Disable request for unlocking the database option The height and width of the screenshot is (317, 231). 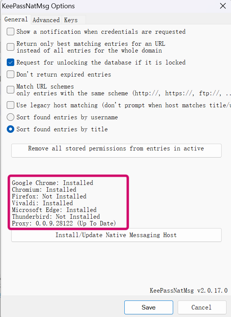[10, 63]
